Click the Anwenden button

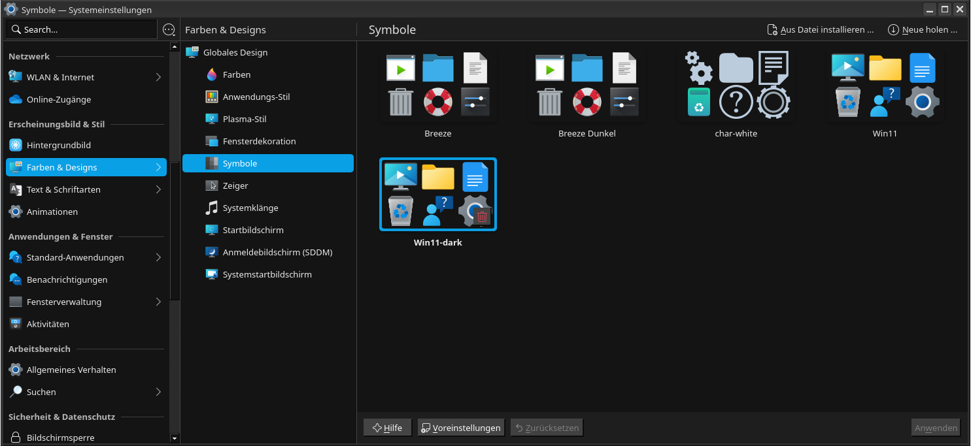click(936, 428)
